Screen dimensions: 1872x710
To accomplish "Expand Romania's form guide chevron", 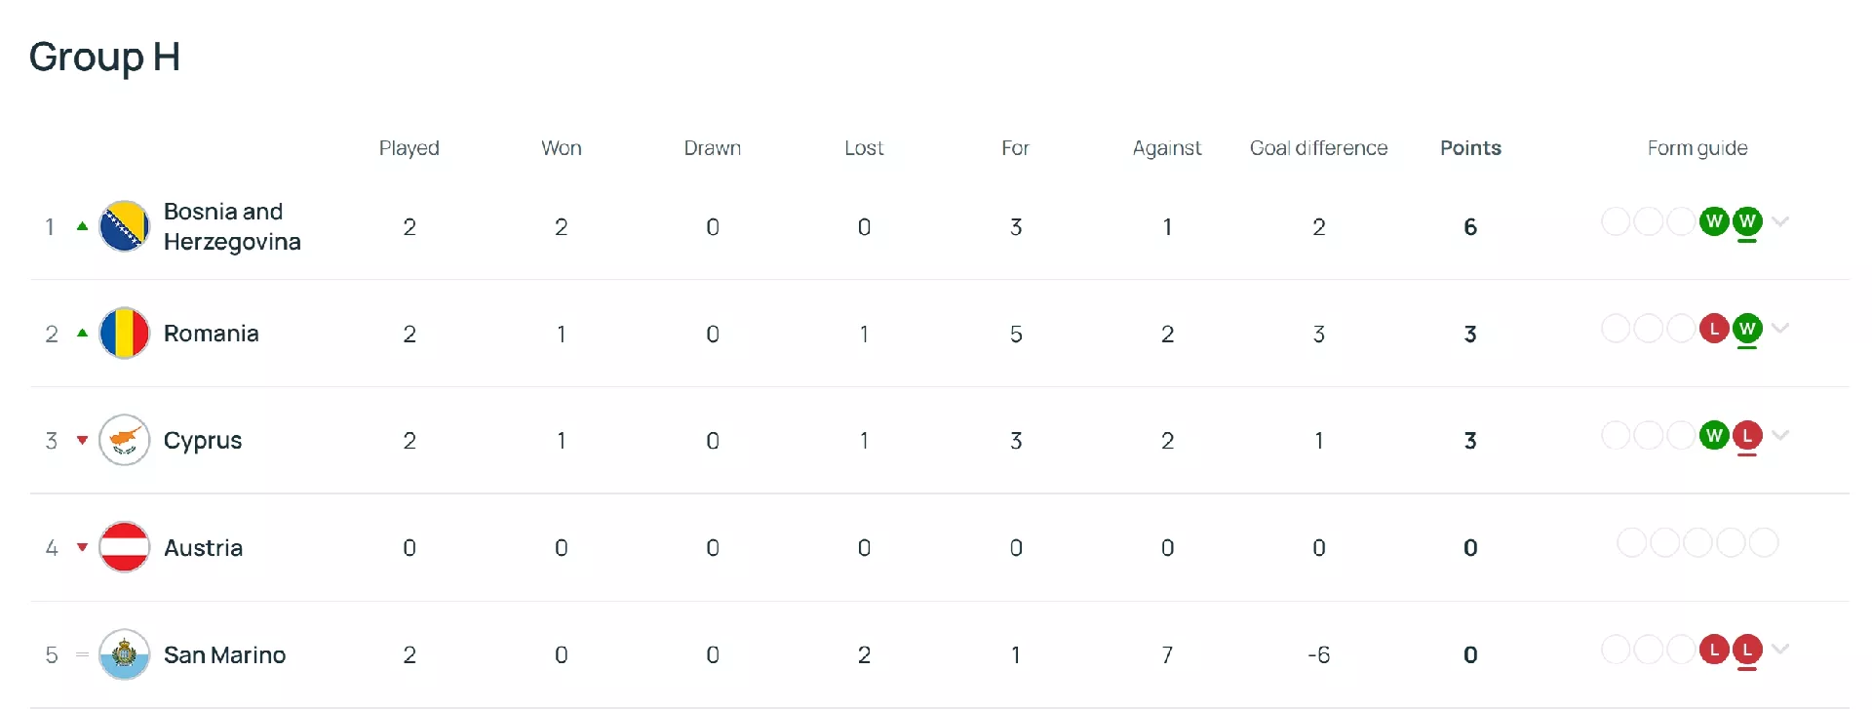I will 1780,329.
